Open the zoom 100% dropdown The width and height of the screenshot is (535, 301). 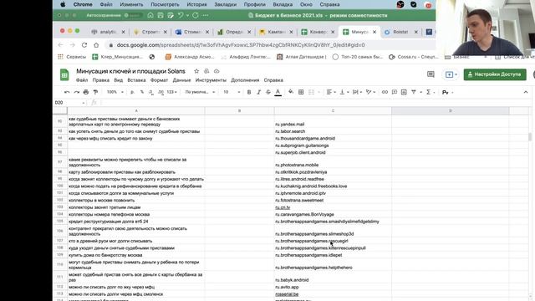click(x=115, y=92)
